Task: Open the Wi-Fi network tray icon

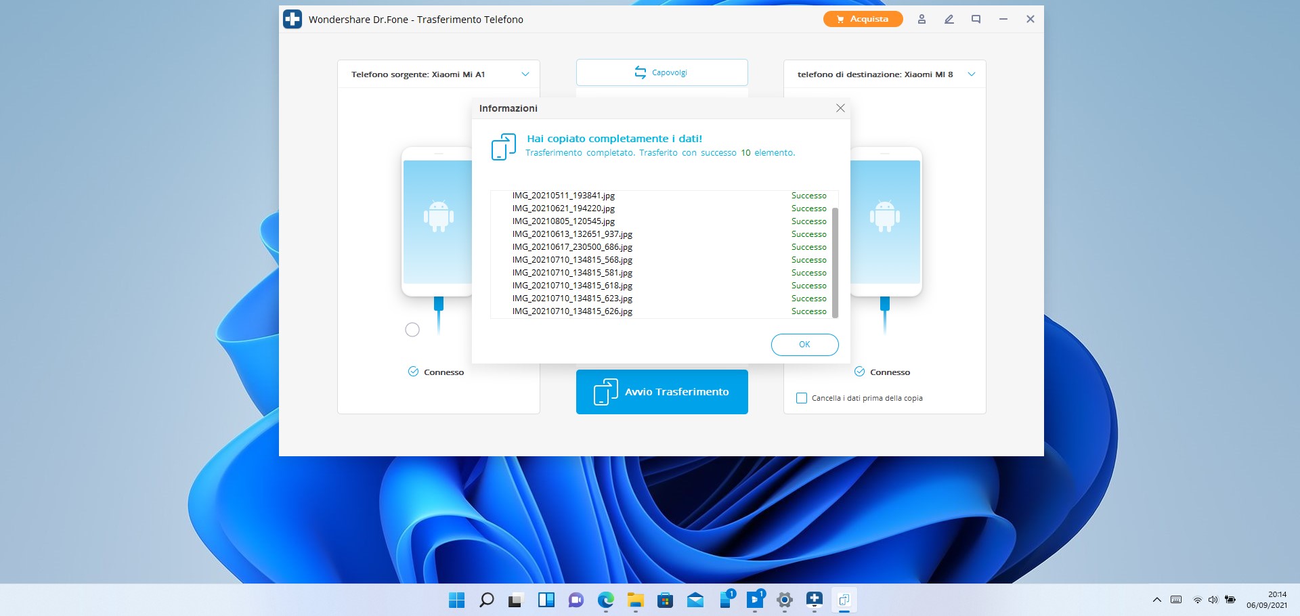Action: 1197,600
